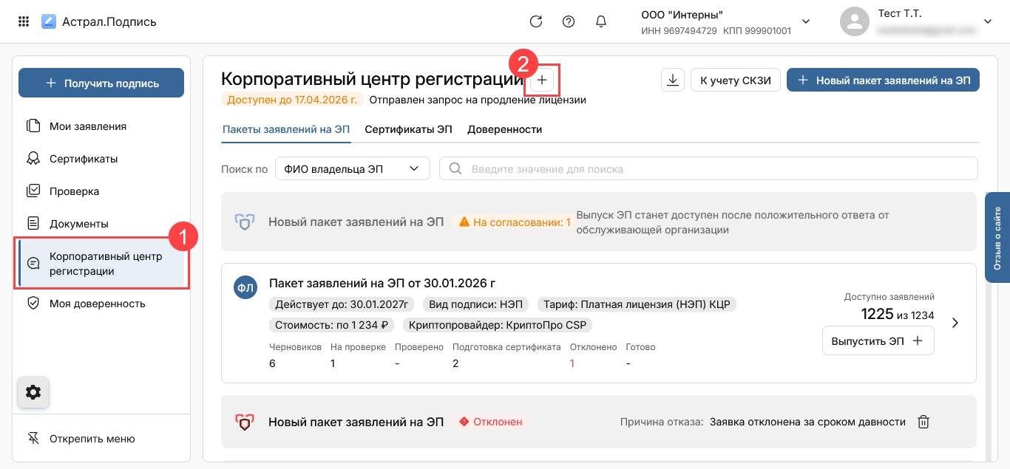Click the refresh icon in header

[536, 21]
